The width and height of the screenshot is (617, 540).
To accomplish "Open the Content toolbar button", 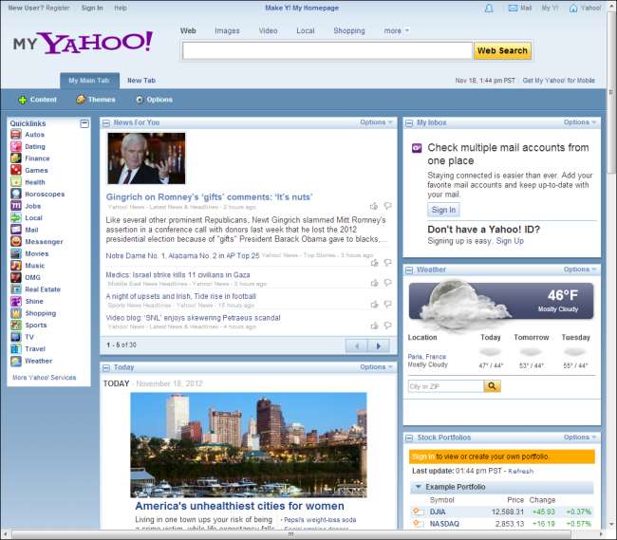I will tap(37, 100).
